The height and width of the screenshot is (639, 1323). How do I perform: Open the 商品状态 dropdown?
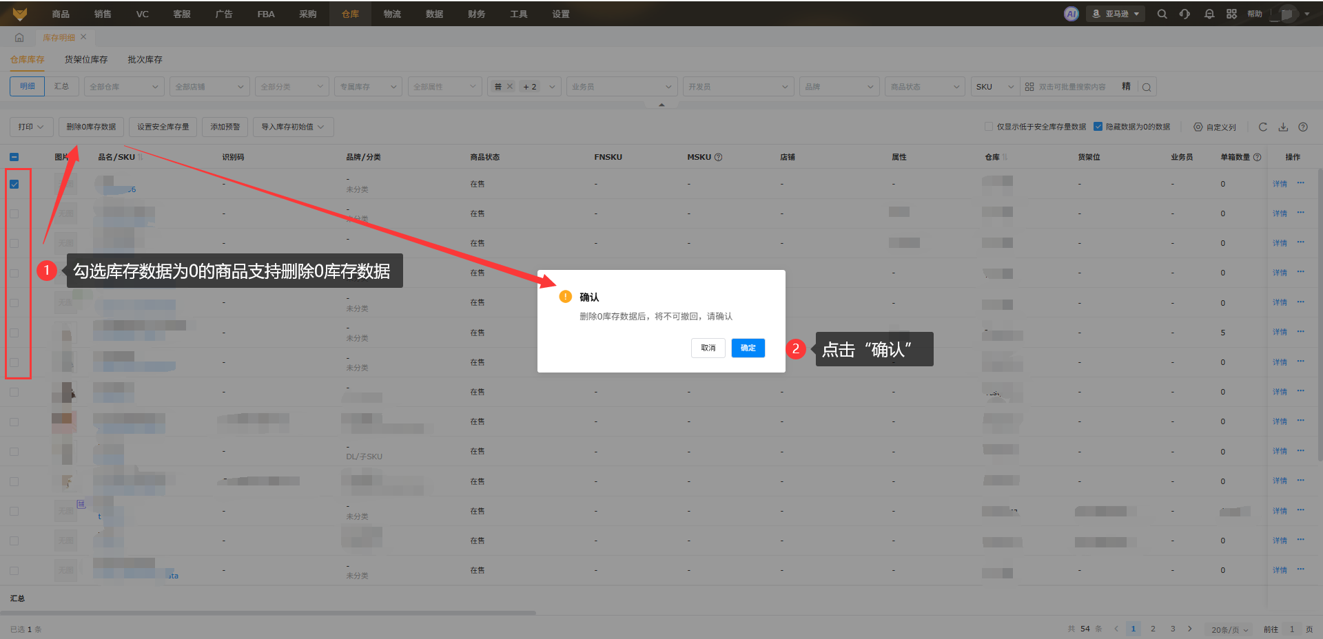(x=925, y=87)
